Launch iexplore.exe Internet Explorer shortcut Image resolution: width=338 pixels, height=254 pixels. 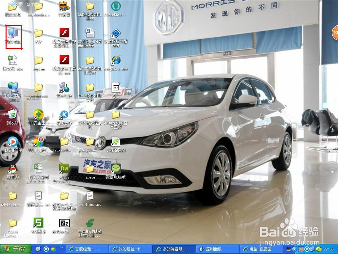(x=116, y=60)
